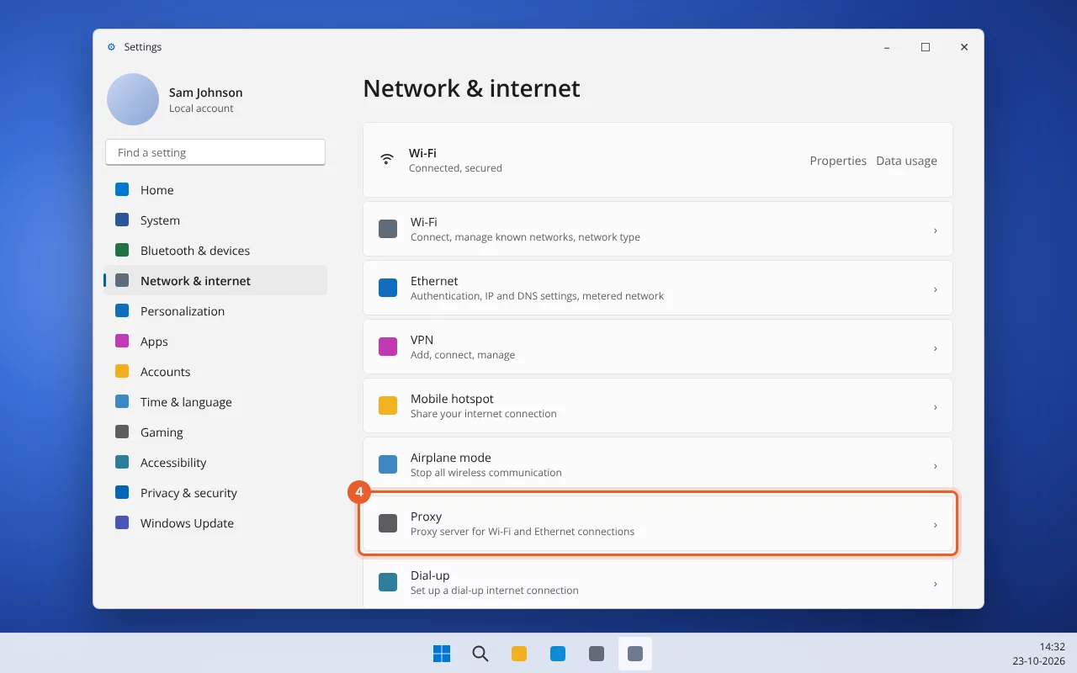Expand the Mobile hotspot row chevron
Image resolution: width=1077 pixels, height=673 pixels.
(935, 406)
